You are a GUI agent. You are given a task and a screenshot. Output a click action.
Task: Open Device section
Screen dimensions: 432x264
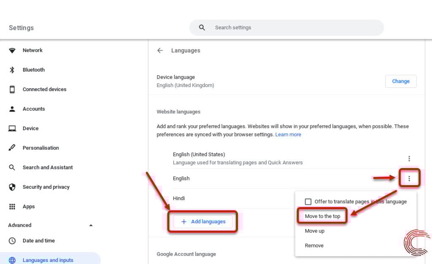[30, 128]
